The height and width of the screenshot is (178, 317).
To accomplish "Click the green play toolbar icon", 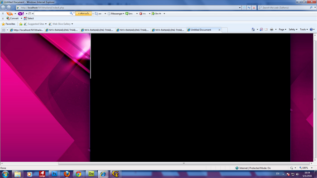I will (153, 14).
